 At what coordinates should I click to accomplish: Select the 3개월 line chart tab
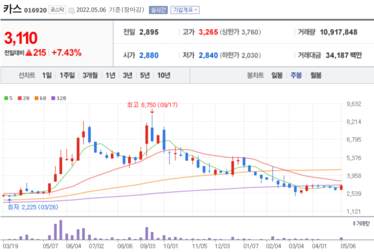tap(90, 75)
